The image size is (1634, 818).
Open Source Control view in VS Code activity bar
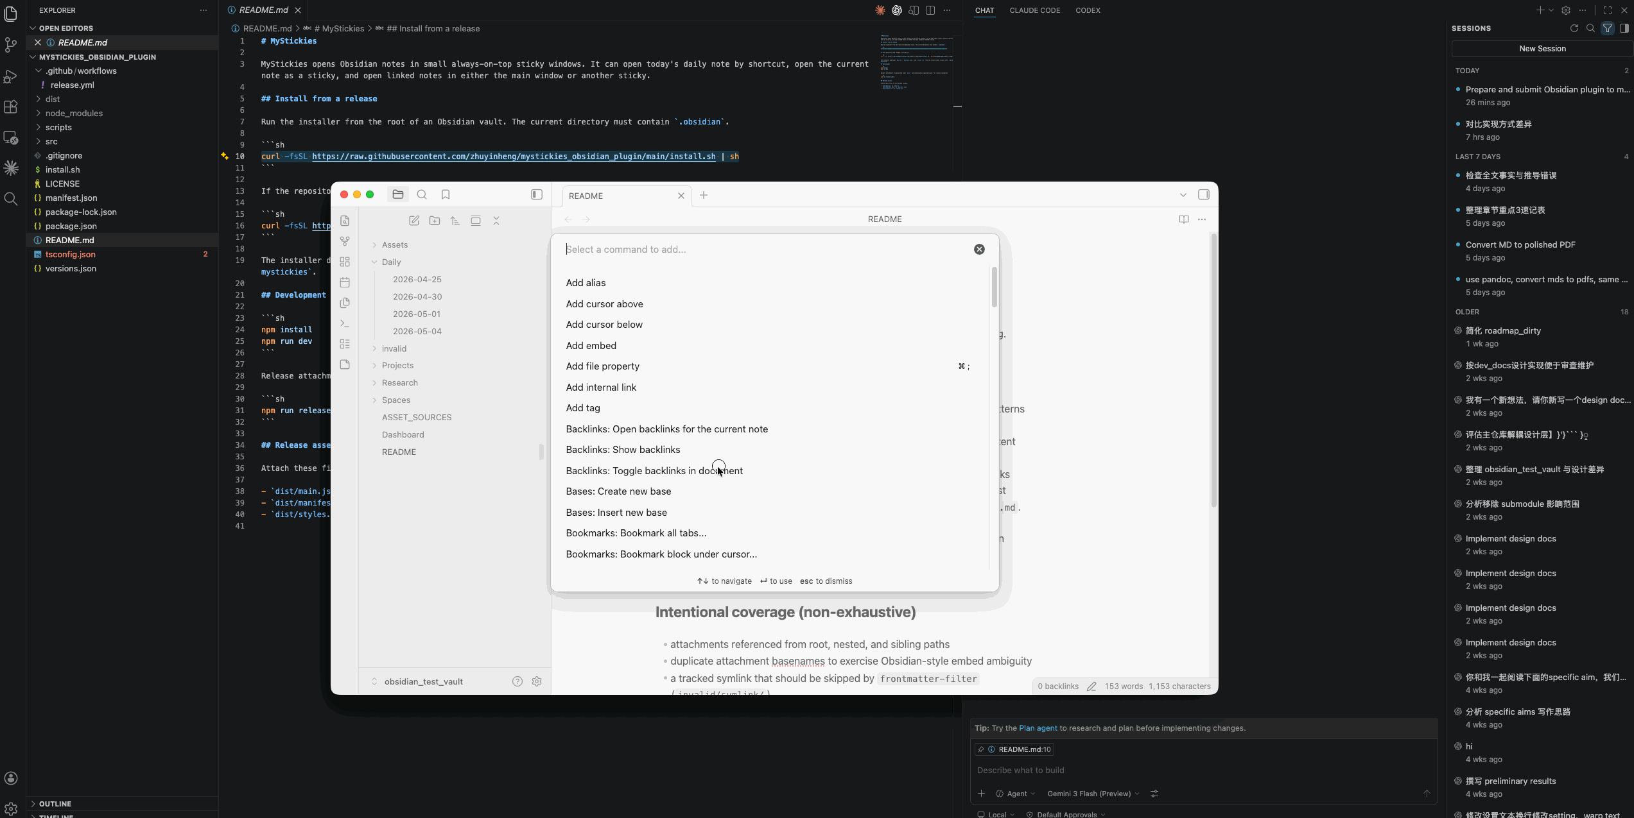click(11, 44)
